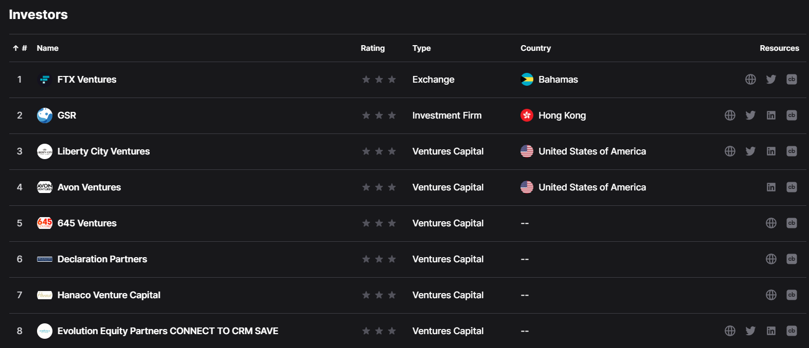Image resolution: width=809 pixels, height=348 pixels.
Task: Open Avon Ventures LinkedIn icon
Action: point(771,187)
